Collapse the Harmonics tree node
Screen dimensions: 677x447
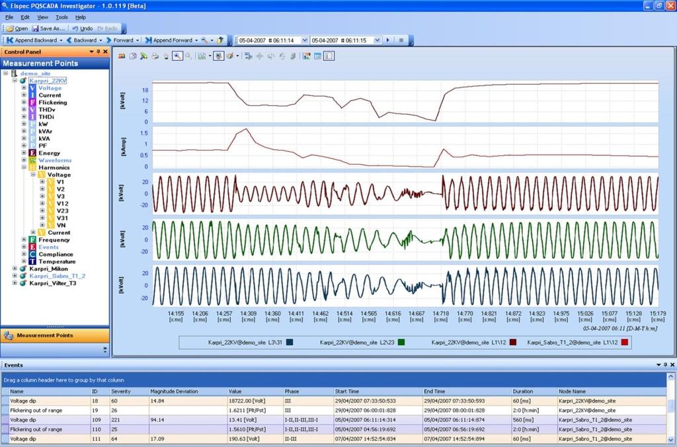(24, 167)
